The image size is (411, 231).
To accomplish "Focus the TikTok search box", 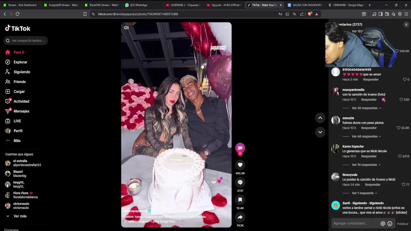I will 26,40.
